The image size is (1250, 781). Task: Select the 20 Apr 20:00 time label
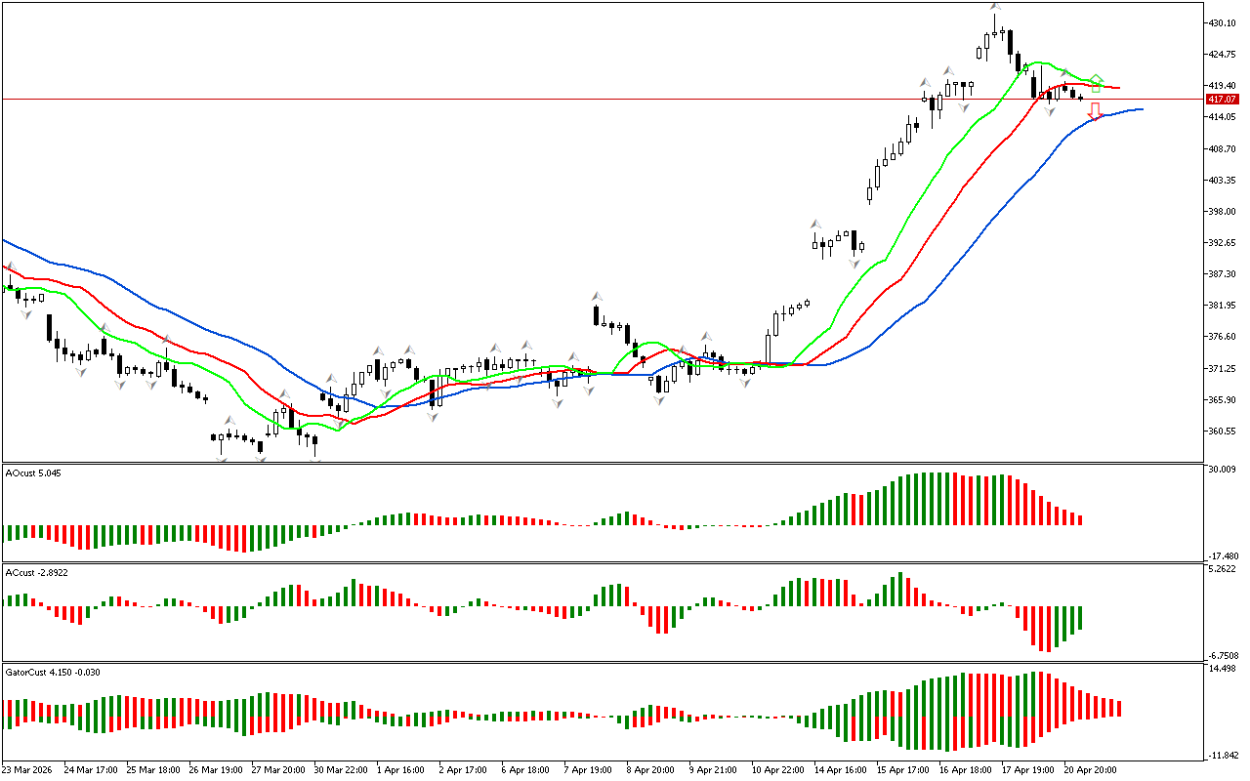1093,769
